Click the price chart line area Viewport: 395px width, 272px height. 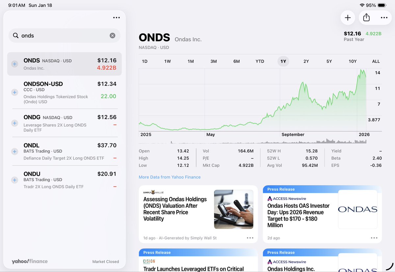tap(252, 100)
